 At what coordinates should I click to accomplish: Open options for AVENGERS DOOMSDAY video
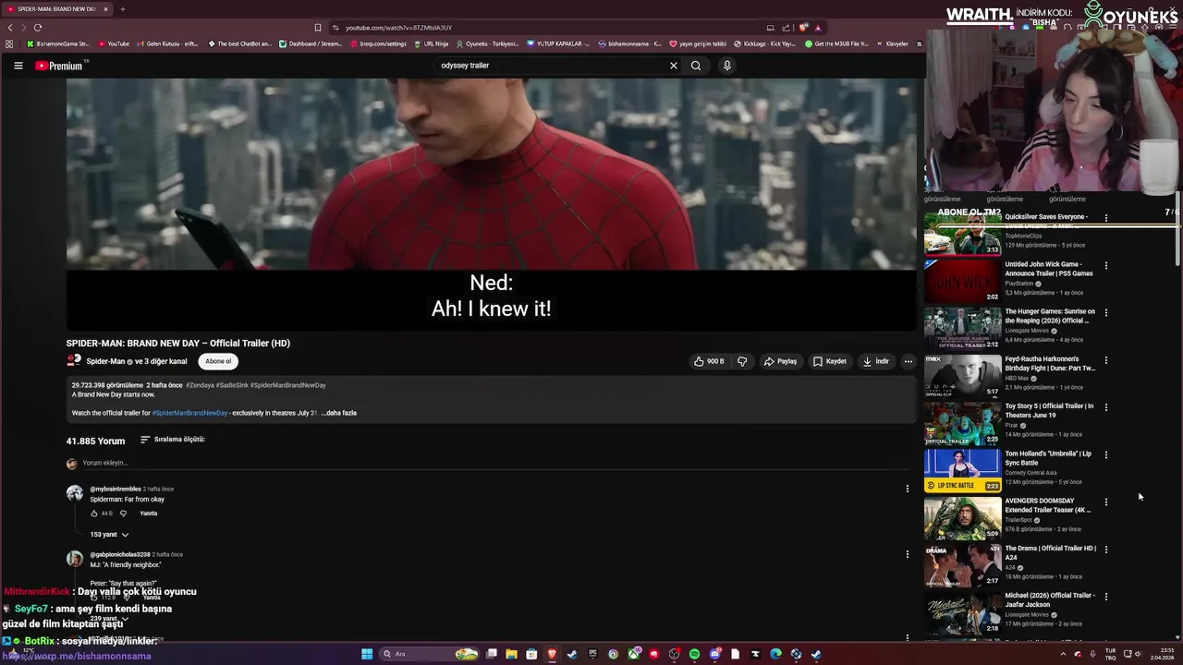1106,502
